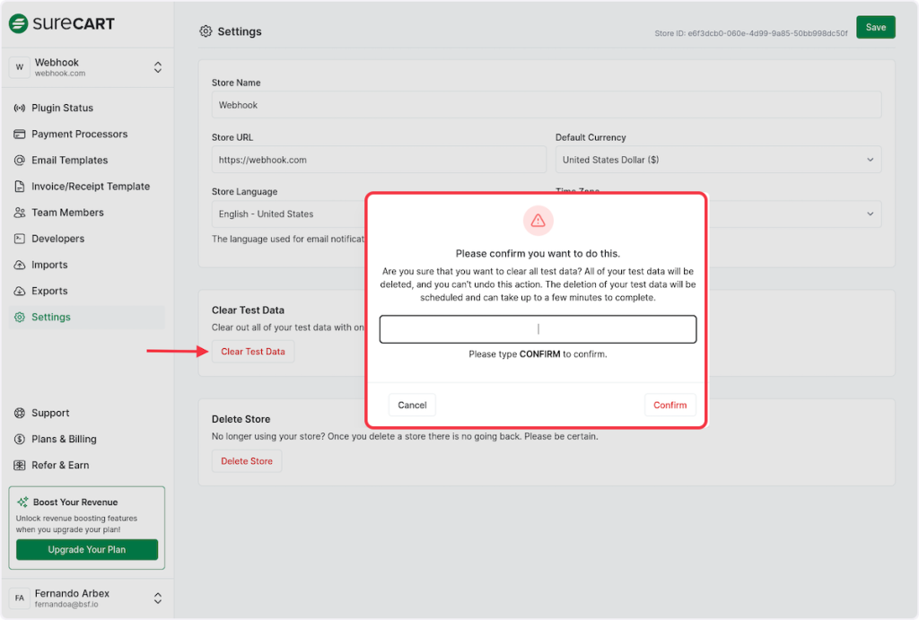This screenshot has height=620, width=919.
Task: Go to the Exports section
Action: click(49, 291)
